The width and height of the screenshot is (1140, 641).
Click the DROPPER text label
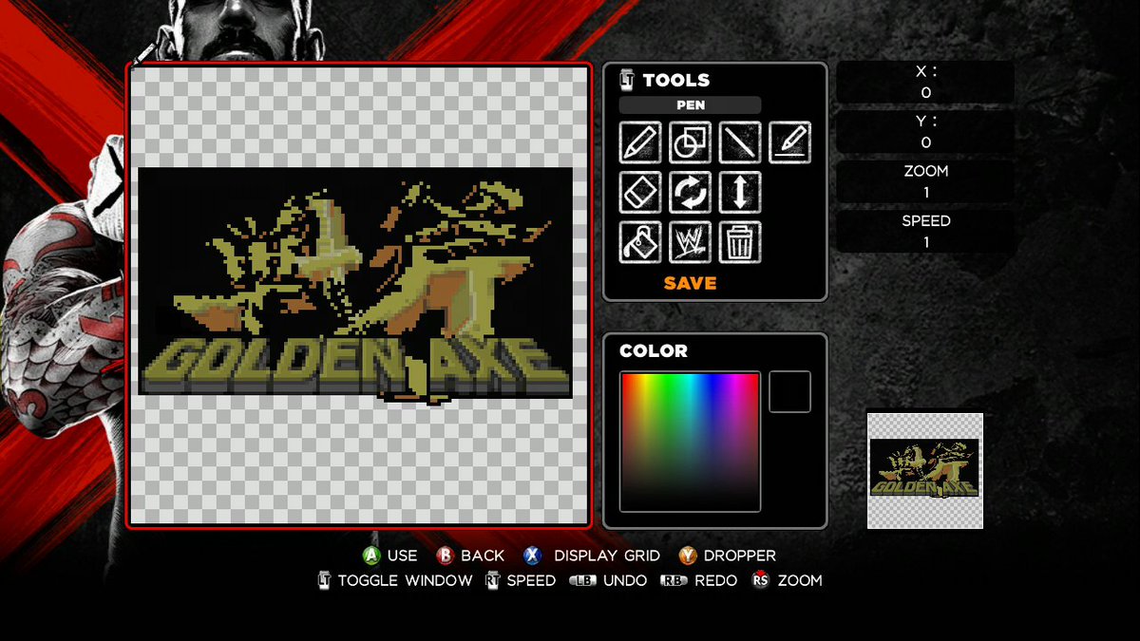(x=740, y=556)
